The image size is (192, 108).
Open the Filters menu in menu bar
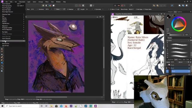(x=47, y=2)
